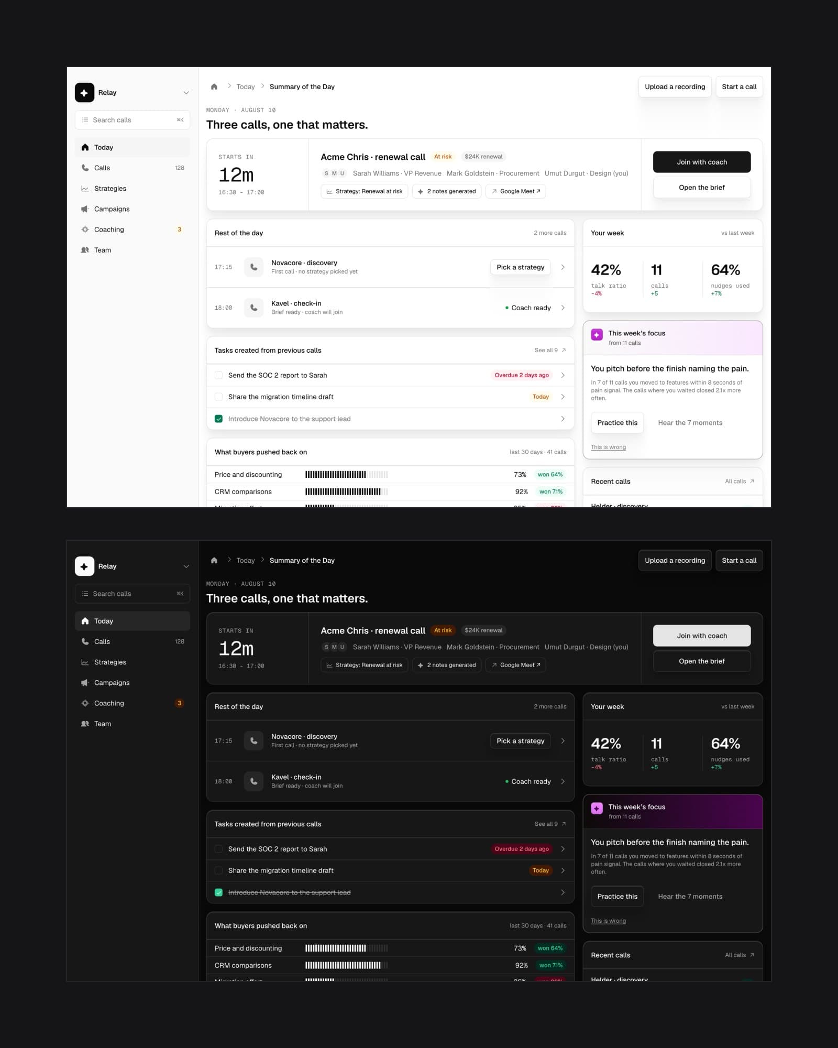Check Share the migration timeline draft task, dark
This screenshot has width=838, height=1048.
(x=218, y=870)
